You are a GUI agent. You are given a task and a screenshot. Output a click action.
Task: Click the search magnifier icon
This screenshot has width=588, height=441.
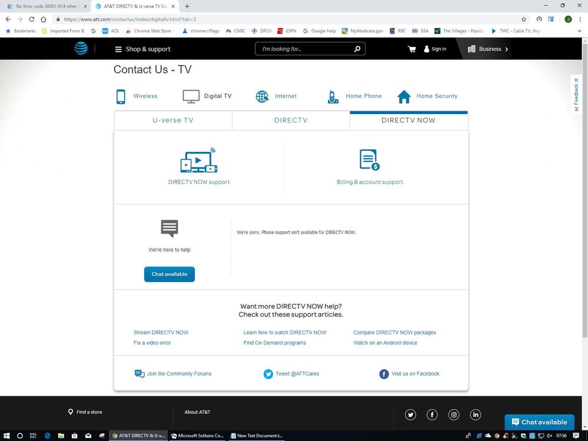[357, 49]
